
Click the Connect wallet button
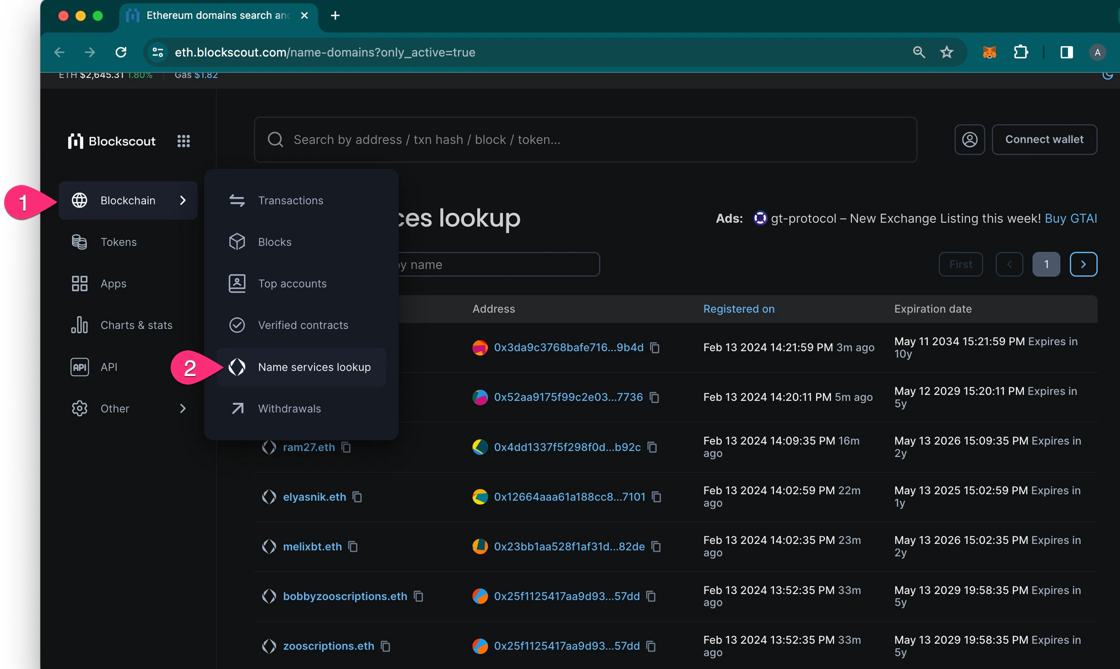[1044, 139]
